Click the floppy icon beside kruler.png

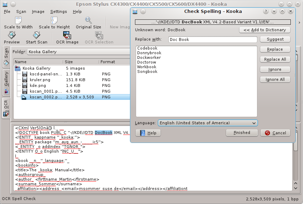coord(24,80)
